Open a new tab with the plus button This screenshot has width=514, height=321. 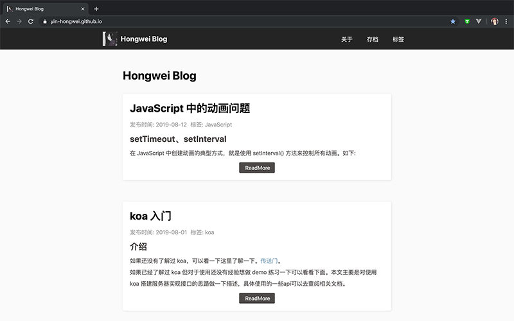[96, 9]
